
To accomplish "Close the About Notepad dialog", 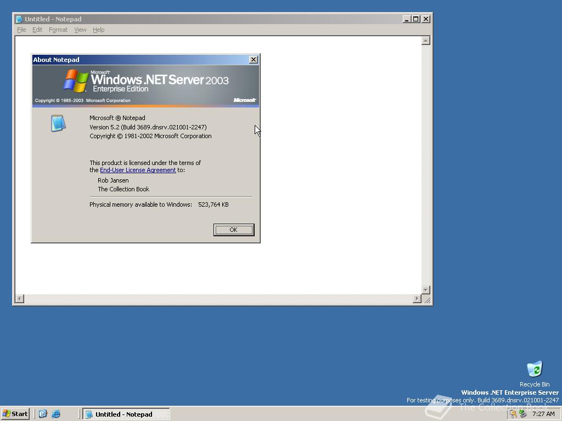I will pos(254,60).
